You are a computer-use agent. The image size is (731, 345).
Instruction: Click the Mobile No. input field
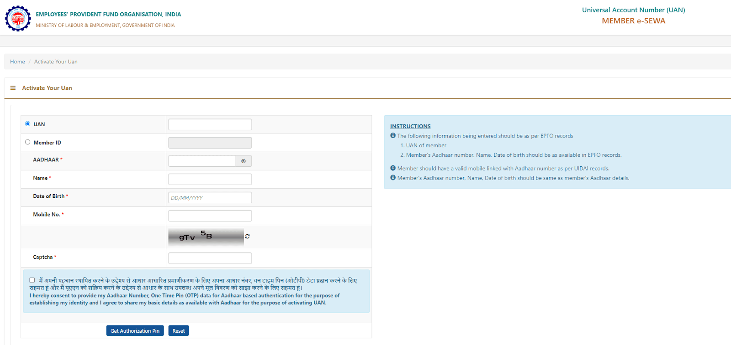(210, 216)
